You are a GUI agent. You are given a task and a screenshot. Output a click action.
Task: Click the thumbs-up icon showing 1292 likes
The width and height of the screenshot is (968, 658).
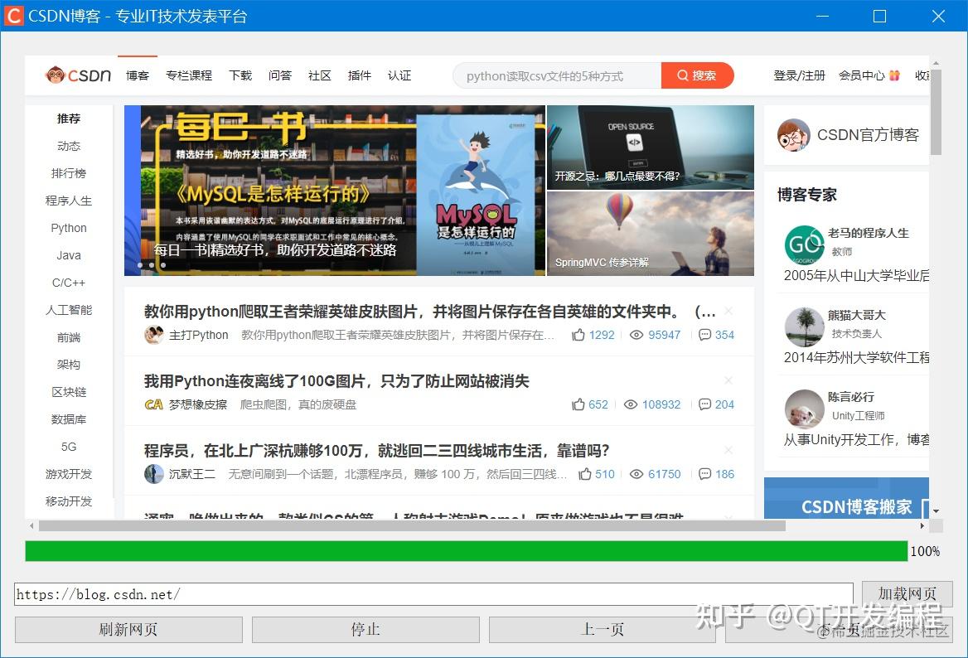(x=578, y=335)
